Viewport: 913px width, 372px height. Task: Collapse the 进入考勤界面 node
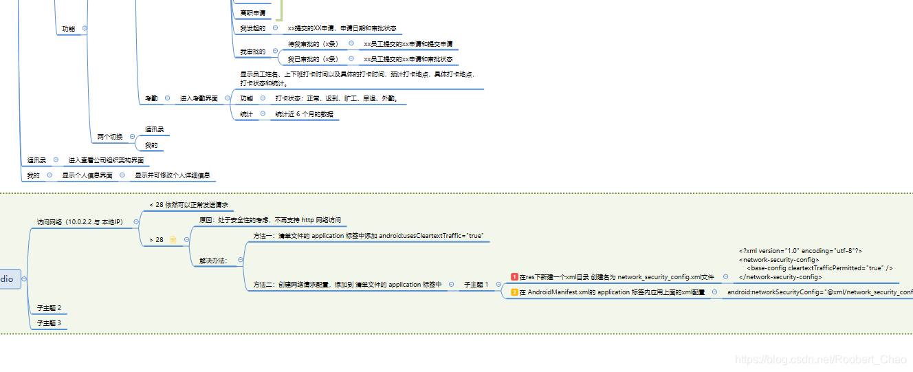coord(228,98)
